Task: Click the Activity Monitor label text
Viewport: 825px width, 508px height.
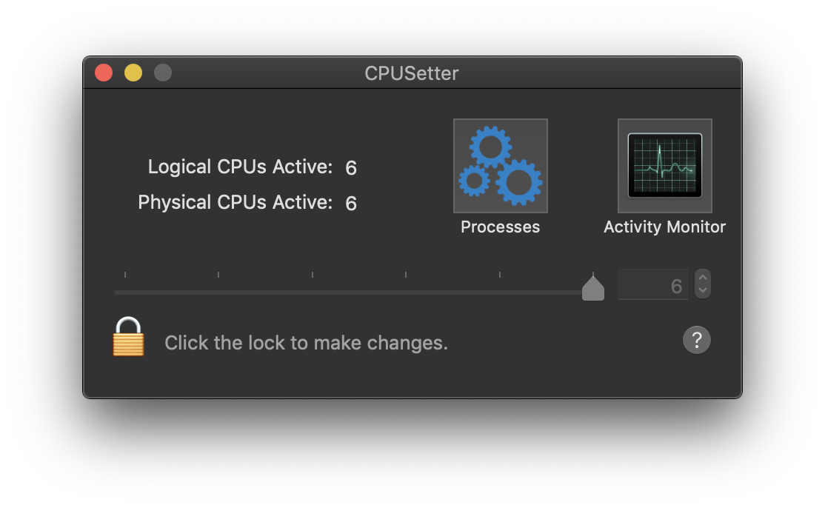Action: (664, 227)
